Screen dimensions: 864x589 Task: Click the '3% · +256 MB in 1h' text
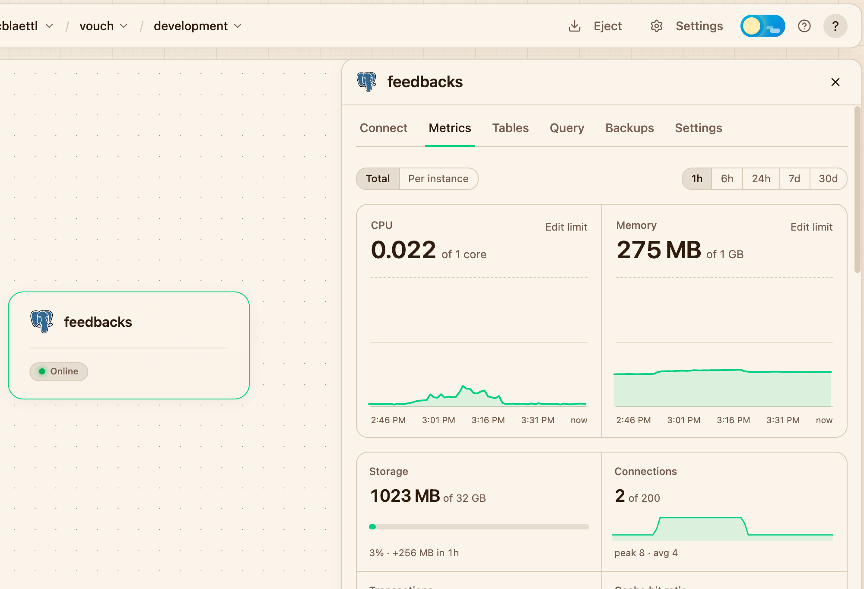click(414, 553)
